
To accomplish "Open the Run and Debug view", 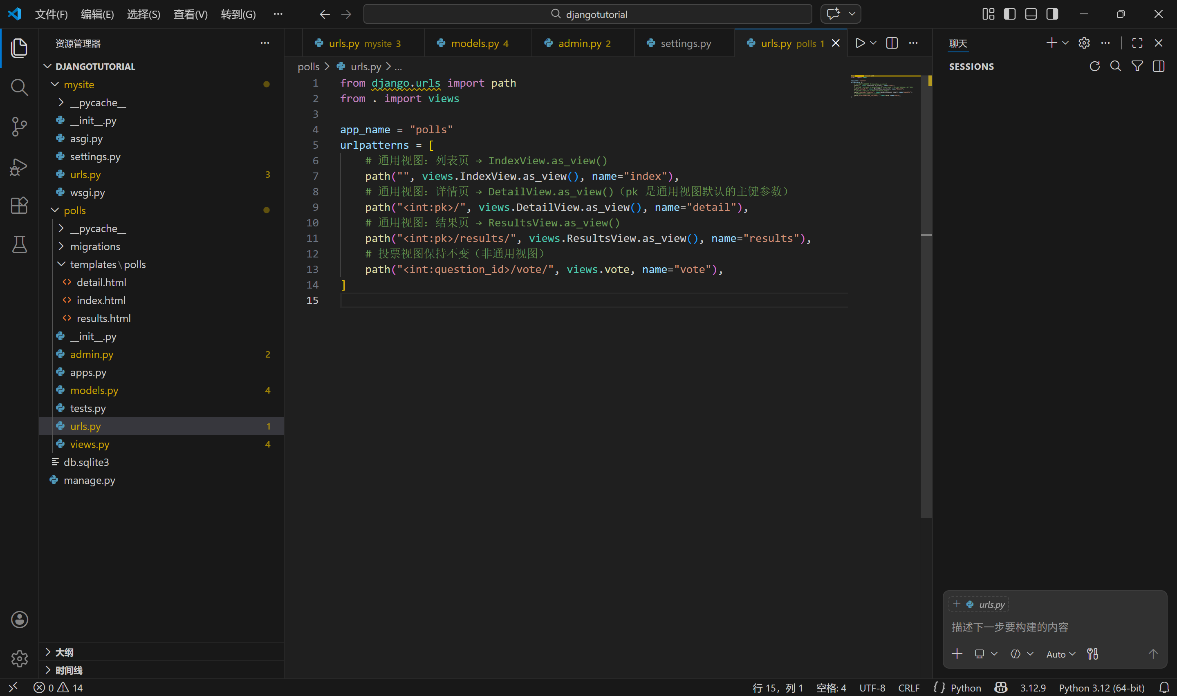I will click(x=19, y=166).
